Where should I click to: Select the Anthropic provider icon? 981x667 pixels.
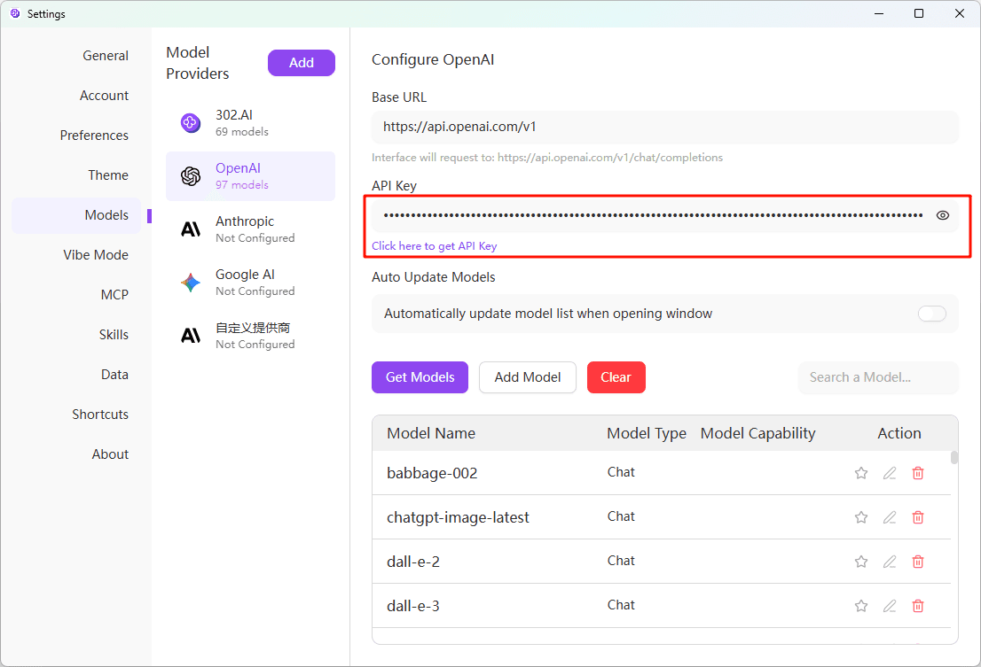pos(190,229)
